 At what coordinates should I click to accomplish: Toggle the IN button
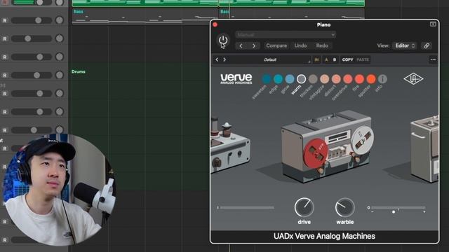316,59
